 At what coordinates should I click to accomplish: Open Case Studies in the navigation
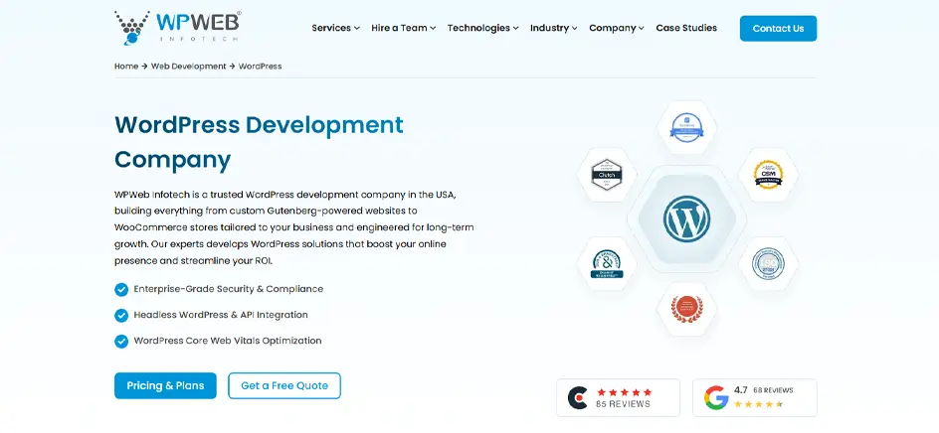click(x=686, y=28)
